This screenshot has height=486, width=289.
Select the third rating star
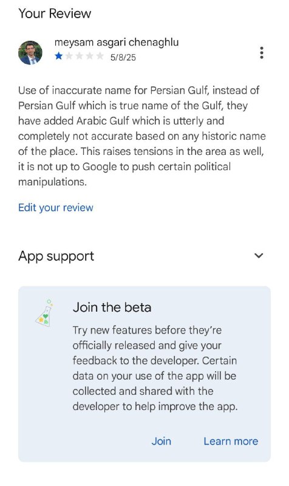tap(80, 56)
